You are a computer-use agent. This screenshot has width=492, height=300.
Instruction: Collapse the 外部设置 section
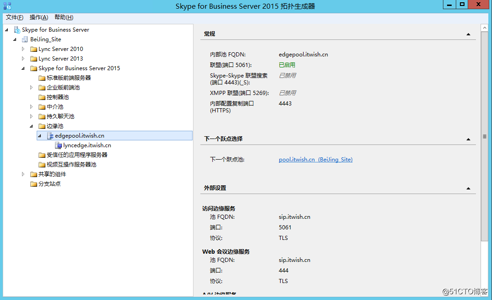[x=469, y=188]
